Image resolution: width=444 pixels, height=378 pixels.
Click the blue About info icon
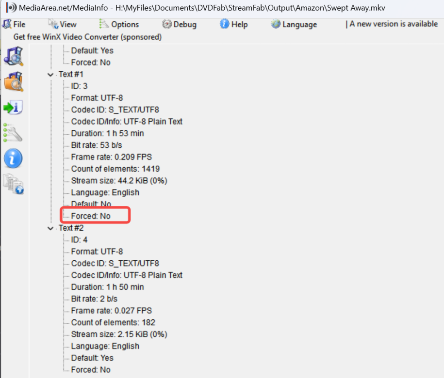click(x=13, y=158)
